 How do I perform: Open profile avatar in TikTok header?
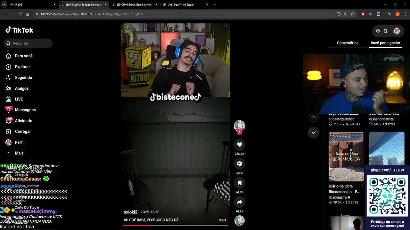[397, 31]
